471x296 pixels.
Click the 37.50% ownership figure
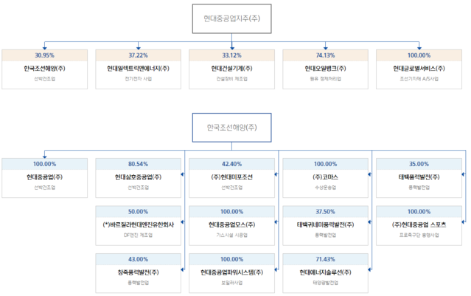[x=325, y=211]
